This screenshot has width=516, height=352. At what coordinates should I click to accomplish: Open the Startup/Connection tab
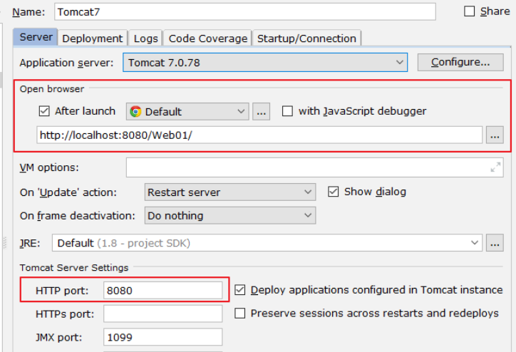pyautogui.click(x=306, y=38)
